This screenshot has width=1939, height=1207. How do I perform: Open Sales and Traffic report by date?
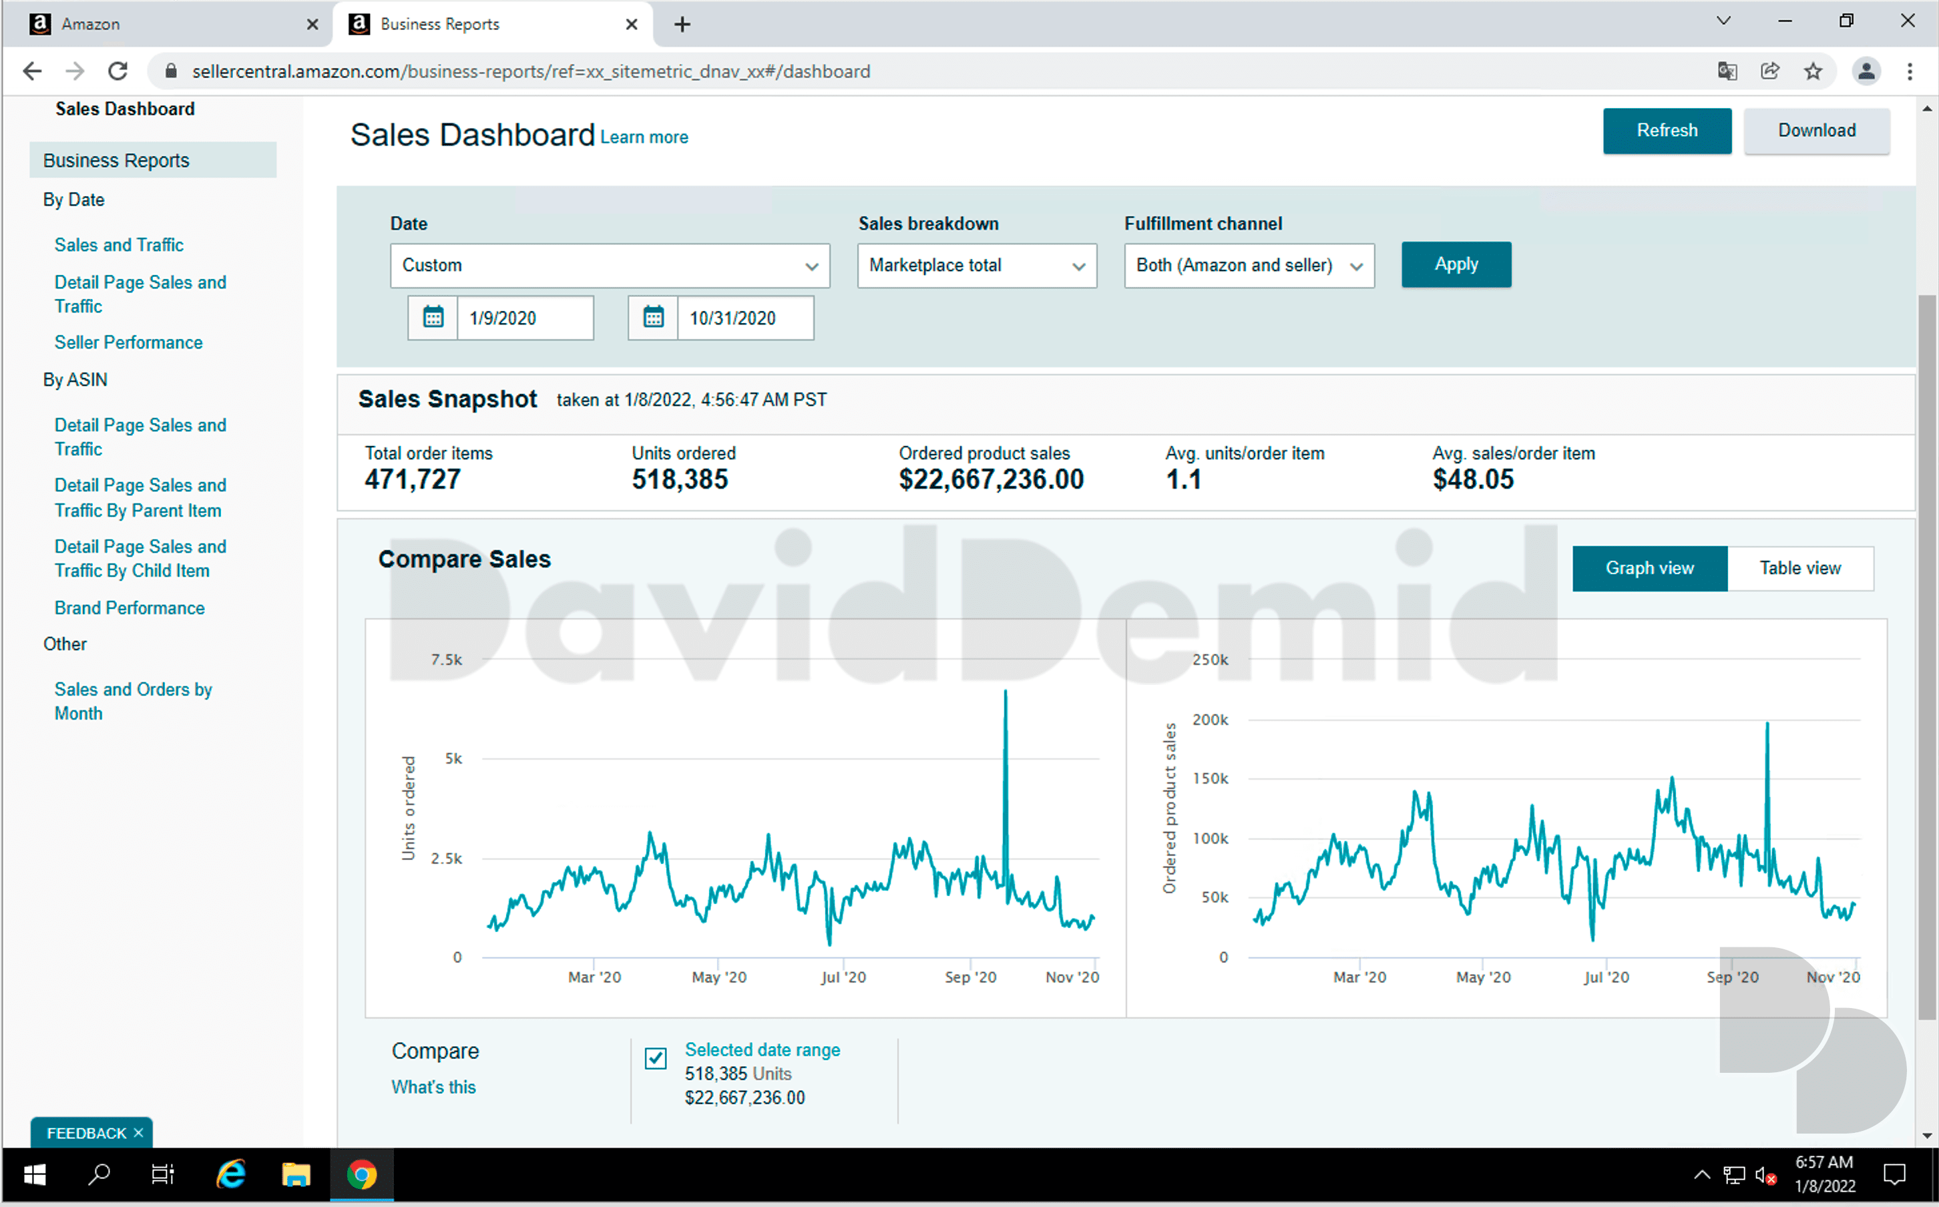point(119,245)
